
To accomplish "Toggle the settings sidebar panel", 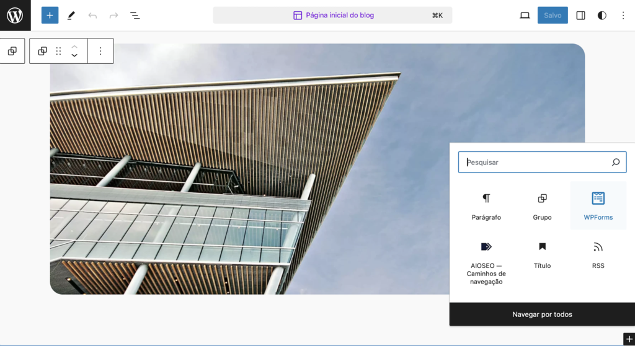I will (x=580, y=16).
